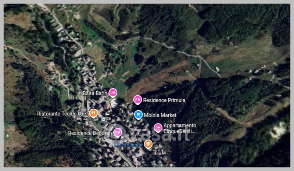The image size is (294, 171).
Task: Click the Baita Barin pink lodging pin
Action: coord(113,93)
